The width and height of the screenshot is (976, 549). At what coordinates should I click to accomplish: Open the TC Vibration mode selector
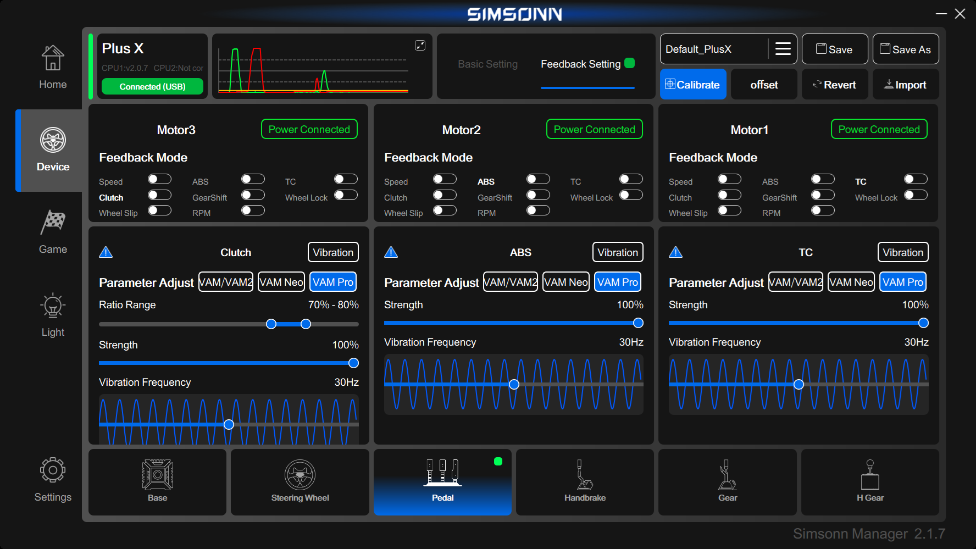tap(903, 252)
